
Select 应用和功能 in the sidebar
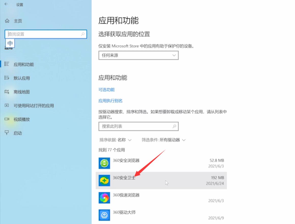click(24, 65)
